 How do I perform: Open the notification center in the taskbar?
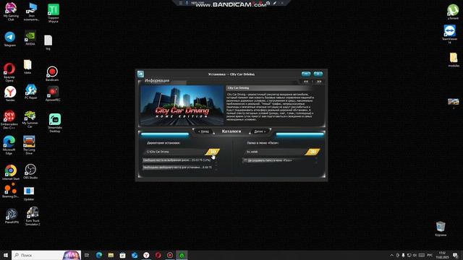point(455,255)
